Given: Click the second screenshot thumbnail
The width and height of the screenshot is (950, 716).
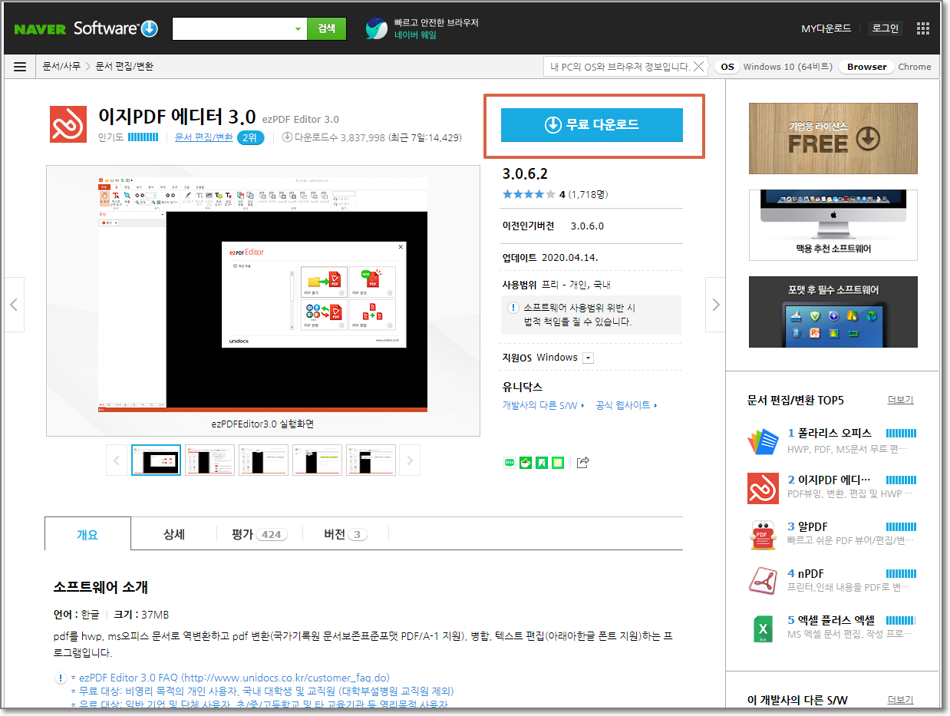Looking at the screenshot, I should pos(210,460).
